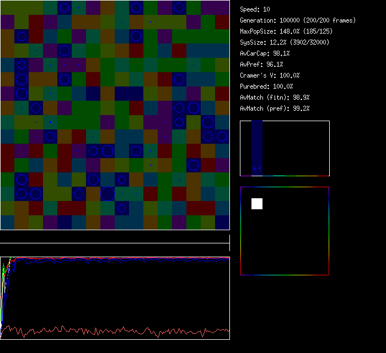Select the AvMatch (fitn): 98.9% line
The width and height of the screenshot is (386, 353).
[x=275, y=97]
